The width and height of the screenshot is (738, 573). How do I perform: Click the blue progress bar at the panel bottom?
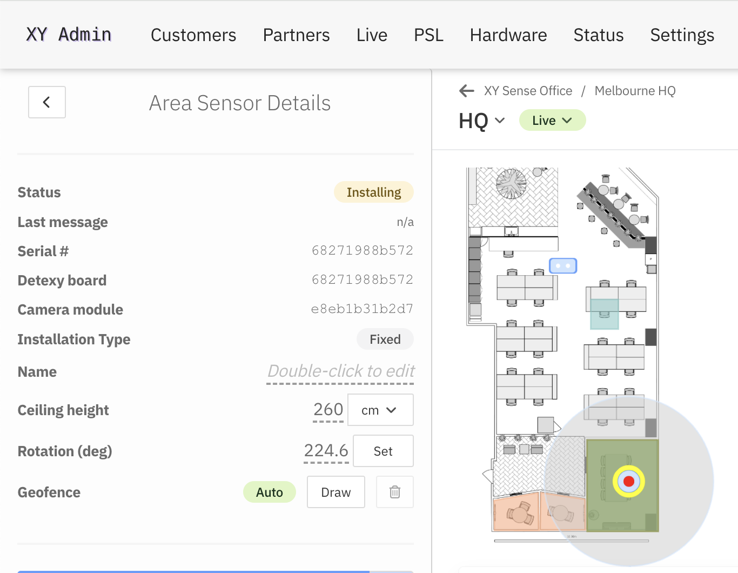[193, 571]
